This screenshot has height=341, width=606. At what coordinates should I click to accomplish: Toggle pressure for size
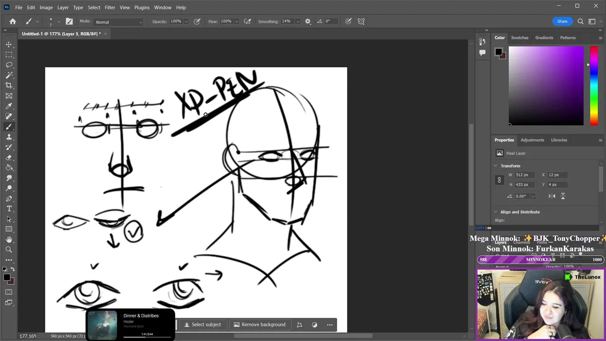348,21
